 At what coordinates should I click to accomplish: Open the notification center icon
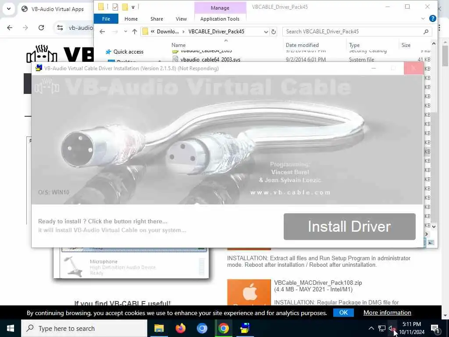pyautogui.click(x=435, y=328)
